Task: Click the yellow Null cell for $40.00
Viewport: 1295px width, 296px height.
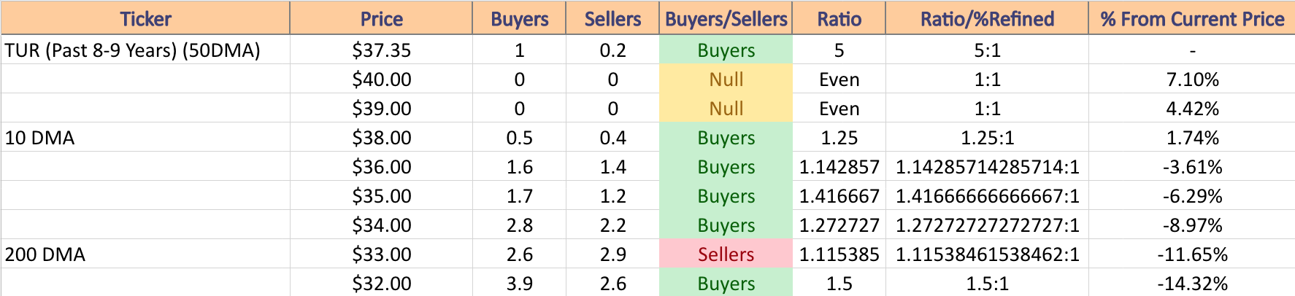Action: pyautogui.click(x=726, y=79)
